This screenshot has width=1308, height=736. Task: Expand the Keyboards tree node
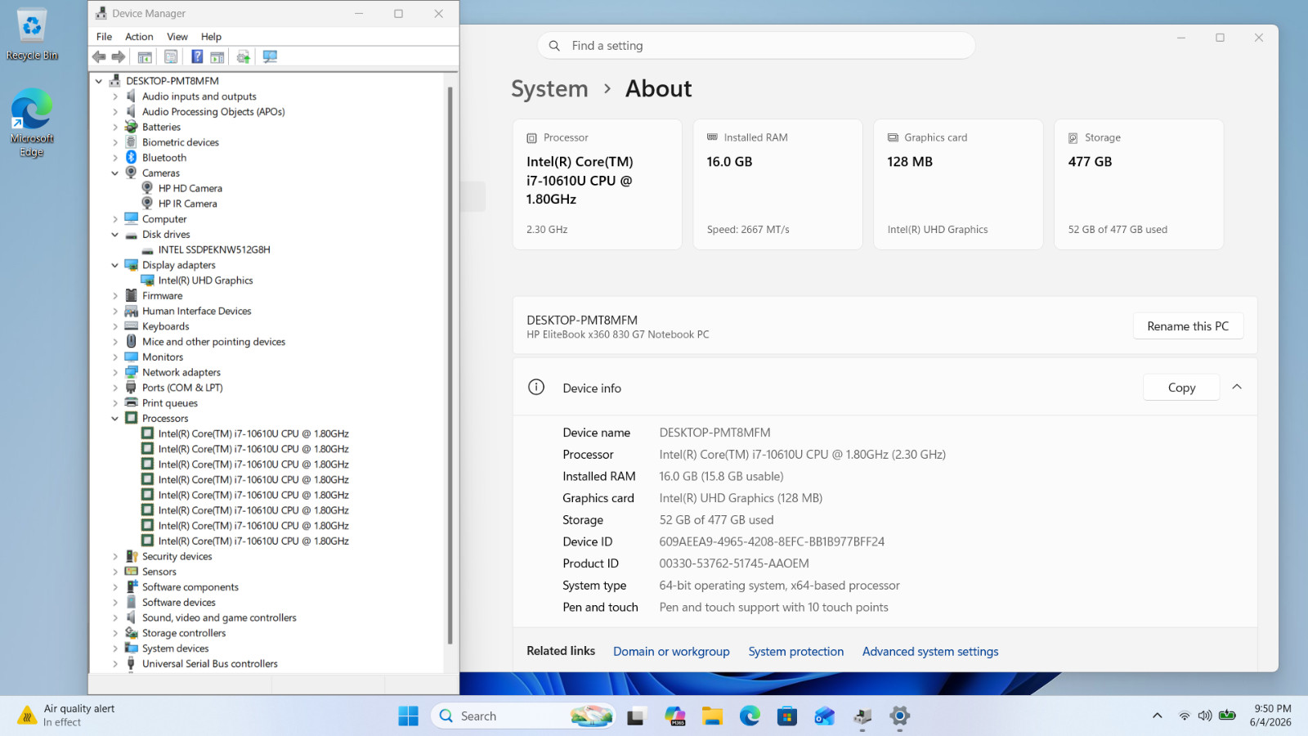click(x=115, y=326)
